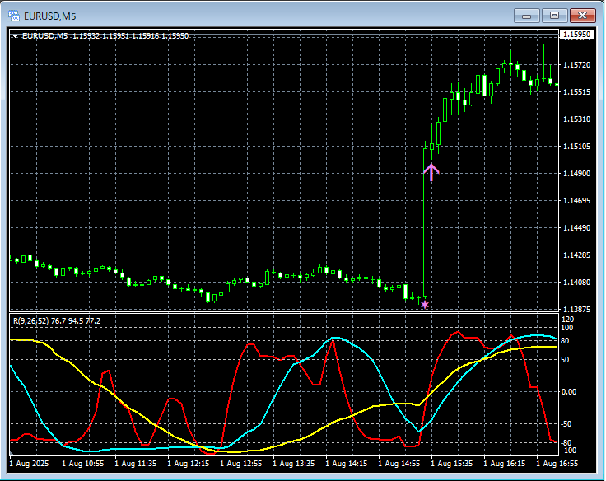Click the 1 Aug 2025 date label
The height and width of the screenshot is (481, 606).
pyautogui.click(x=30, y=465)
